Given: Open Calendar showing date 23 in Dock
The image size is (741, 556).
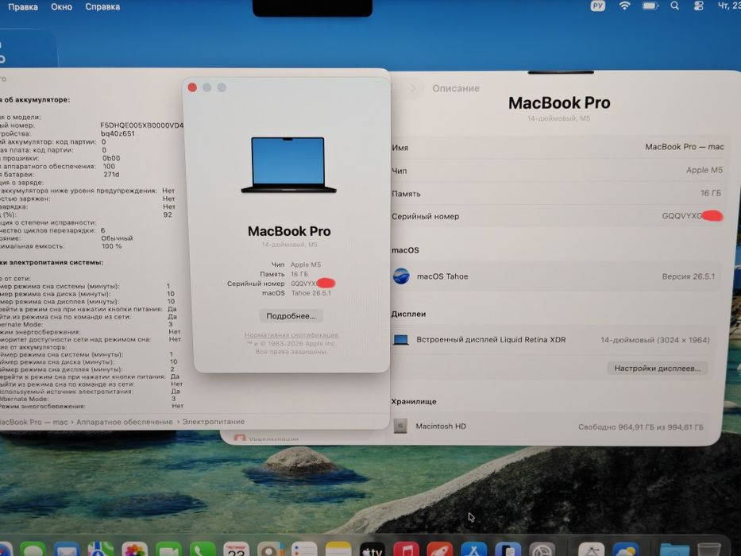Looking at the screenshot, I should pos(237,550).
